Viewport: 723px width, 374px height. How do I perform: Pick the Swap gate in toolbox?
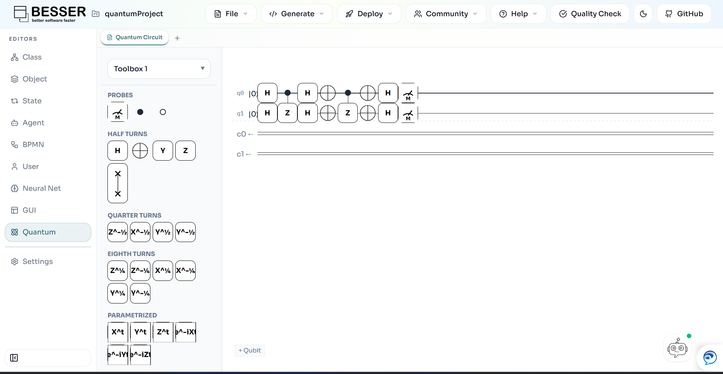point(118,183)
